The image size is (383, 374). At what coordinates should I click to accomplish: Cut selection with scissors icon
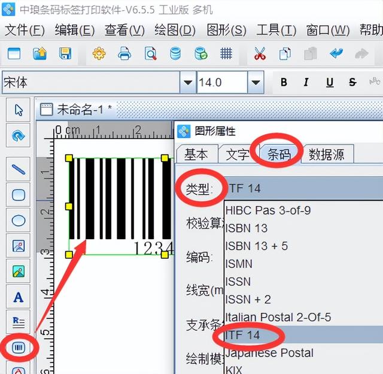tap(260, 53)
